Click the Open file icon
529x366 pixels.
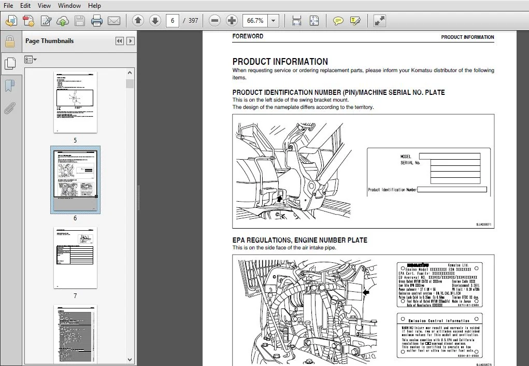click(11, 21)
